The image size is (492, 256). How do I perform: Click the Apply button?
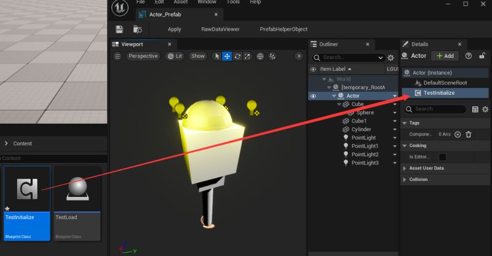[175, 29]
